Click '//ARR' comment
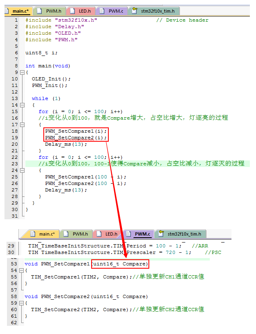This screenshot has height=334, width=256. click(x=200, y=246)
